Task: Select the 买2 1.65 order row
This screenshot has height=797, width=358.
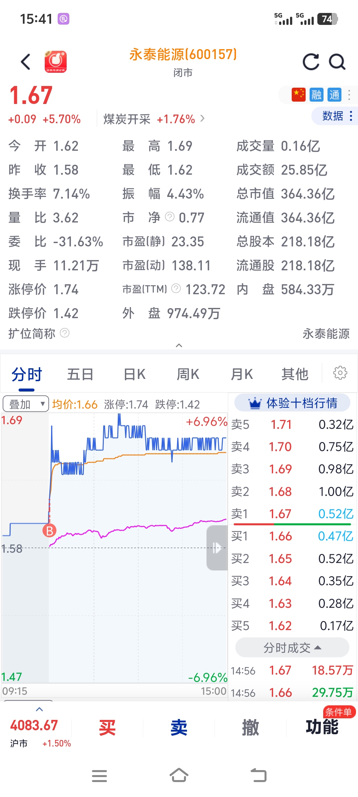Action: click(292, 559)
